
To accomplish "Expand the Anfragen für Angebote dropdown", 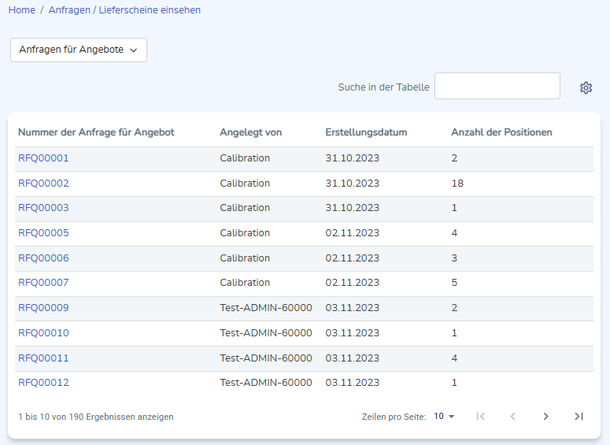I will coord(79,50).
